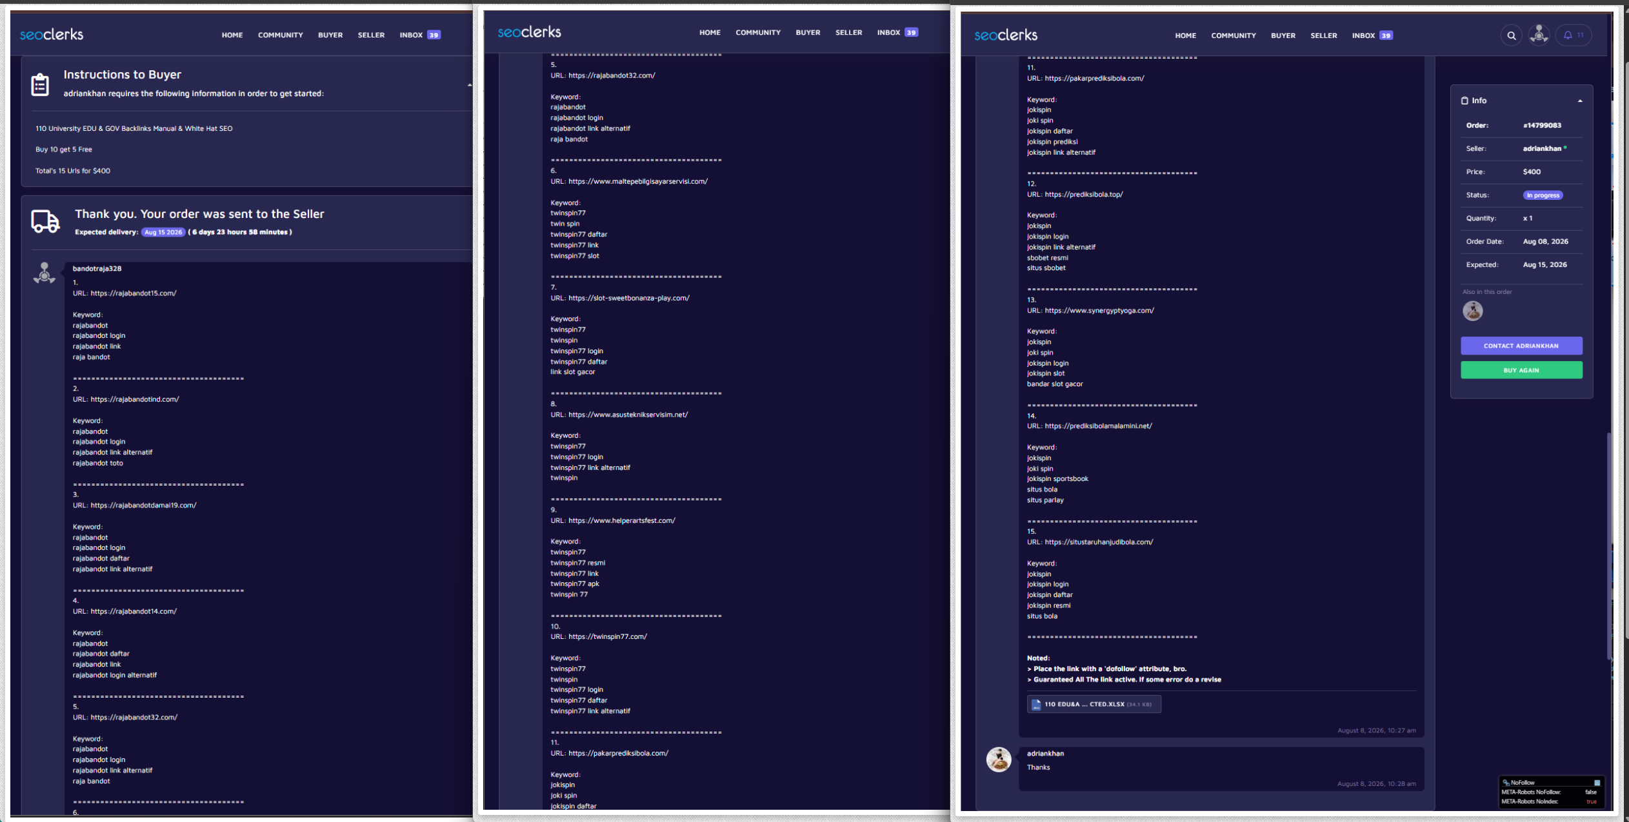Open HOME in the middle window
This screenshot has width=1629, height=822.
(710, 33)
